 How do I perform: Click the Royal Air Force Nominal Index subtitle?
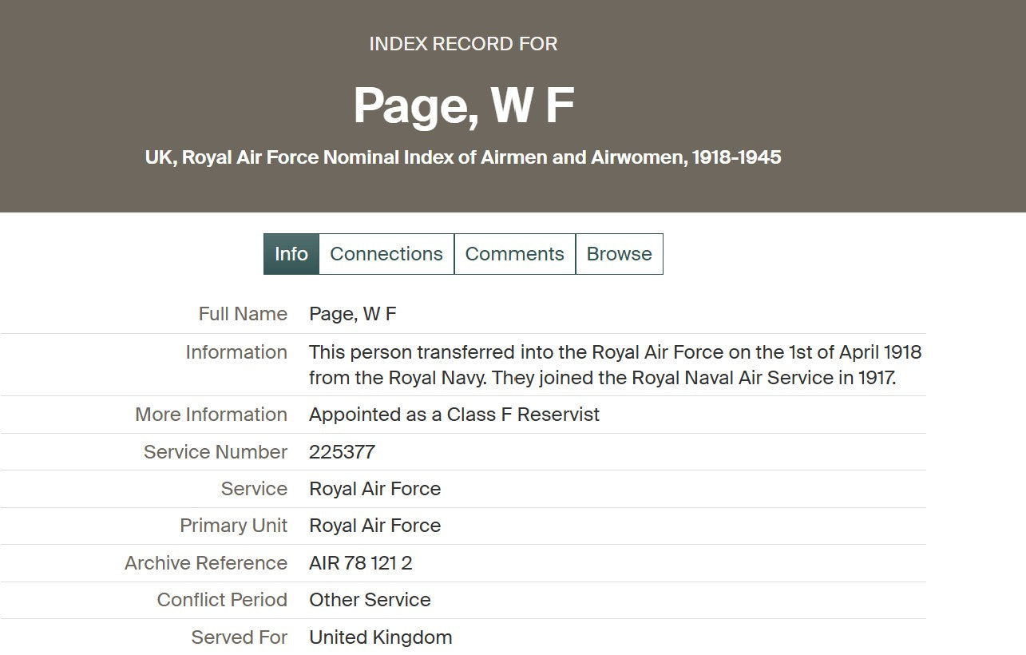[463, 157]
